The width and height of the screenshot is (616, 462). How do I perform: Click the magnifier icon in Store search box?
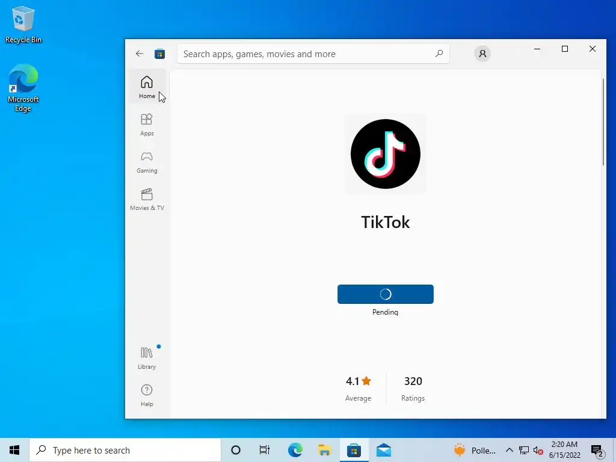point(439,54)
